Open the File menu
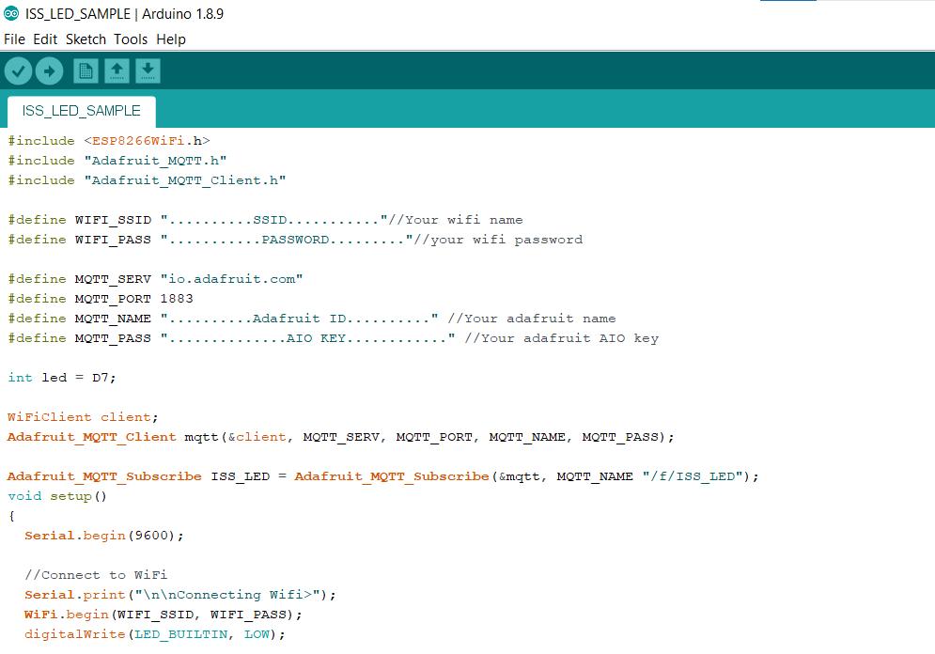Viewport: 935px width, 654px height. click(14, 39)
